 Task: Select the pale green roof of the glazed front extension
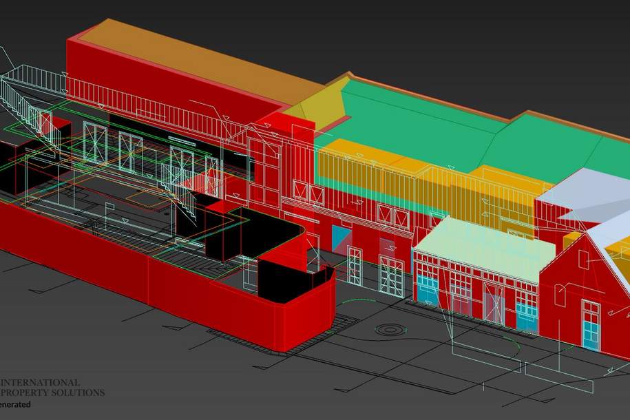484,249
